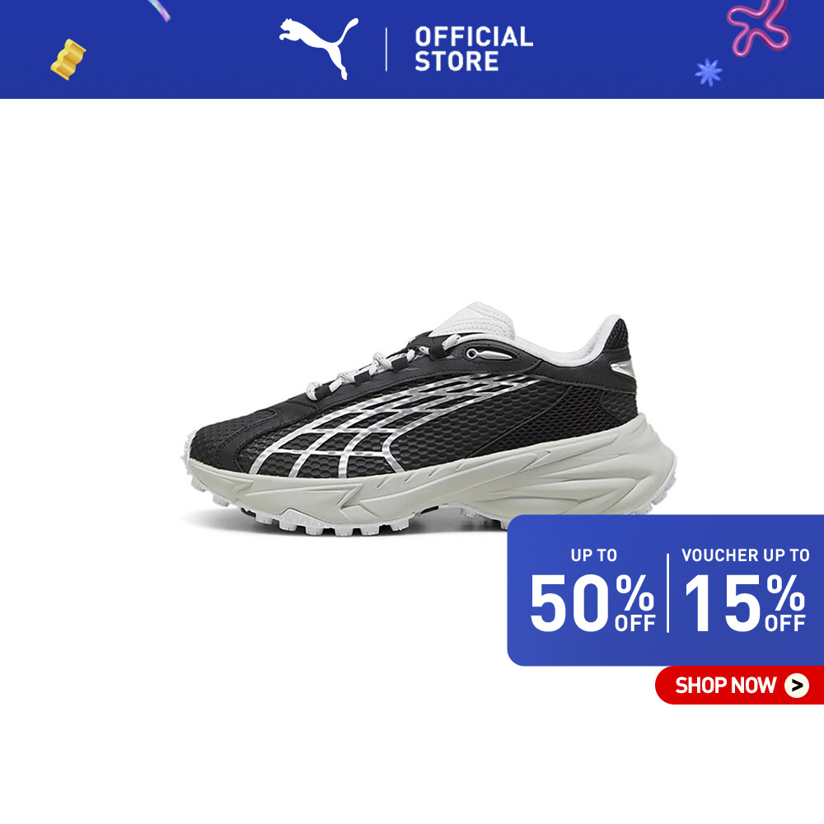824x824 pixels.
Task: Click the purple streak decoration in banner
Action: tap(159, 10)
